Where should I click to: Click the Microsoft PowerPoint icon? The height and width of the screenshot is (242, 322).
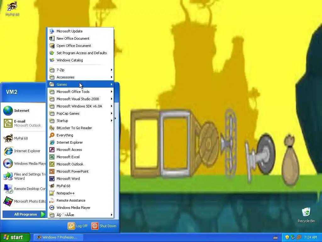pos(52,171)
